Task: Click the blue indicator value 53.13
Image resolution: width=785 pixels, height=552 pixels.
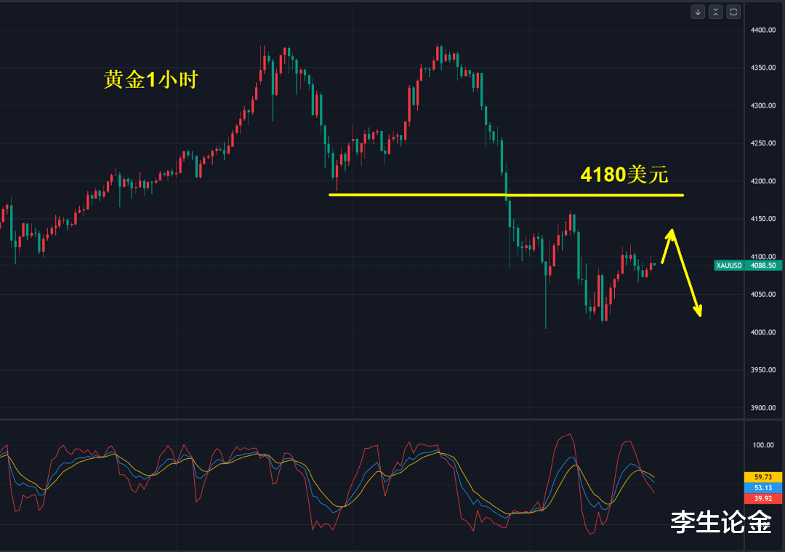Action: (763, 488)
